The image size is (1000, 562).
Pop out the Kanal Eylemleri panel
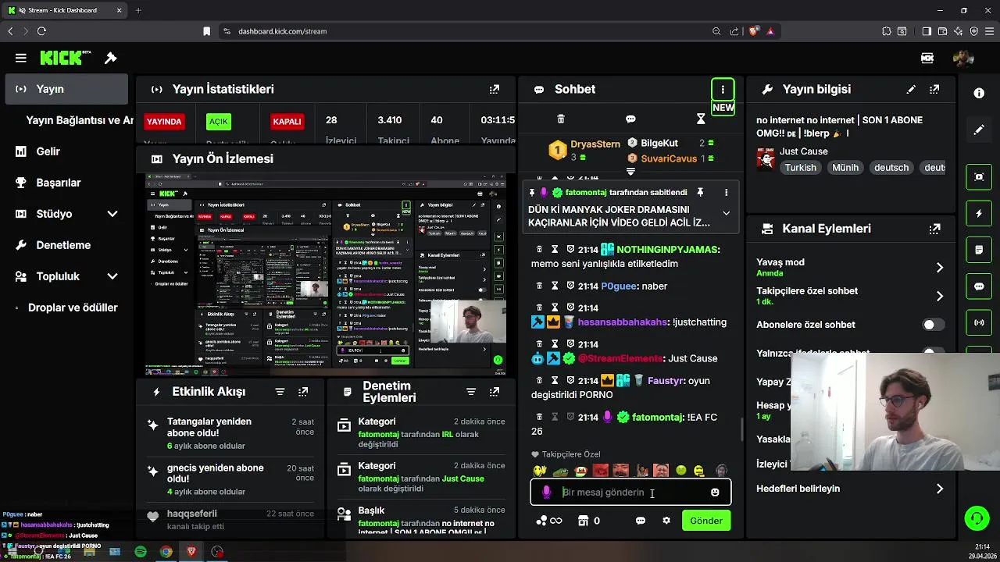934,229
